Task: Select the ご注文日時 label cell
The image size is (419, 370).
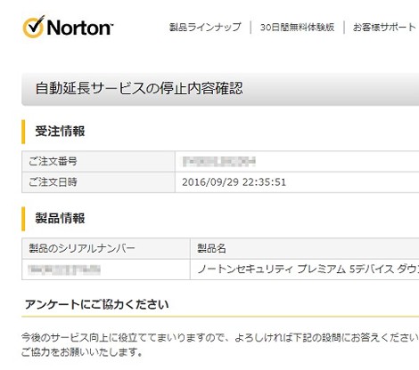Action: [x=98, y=182]
